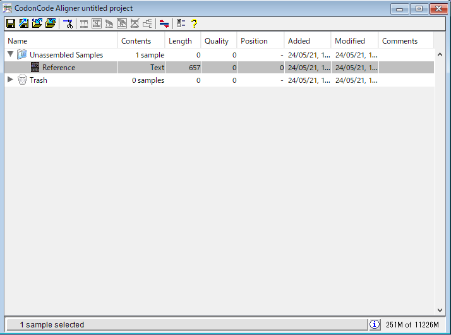Click the info icon in status bar
This screenshot has width=451, height=335.
375,325
